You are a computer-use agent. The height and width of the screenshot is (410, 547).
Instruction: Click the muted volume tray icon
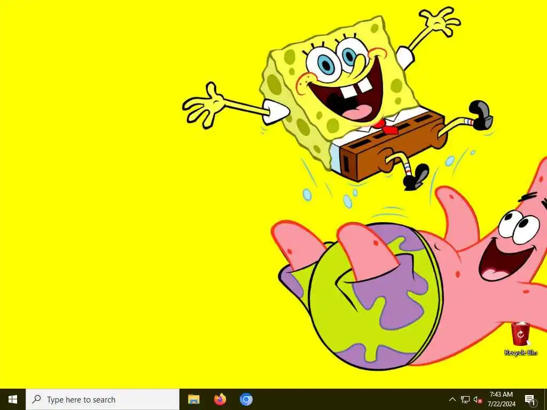pyautogui.click(x=478, y=399)
